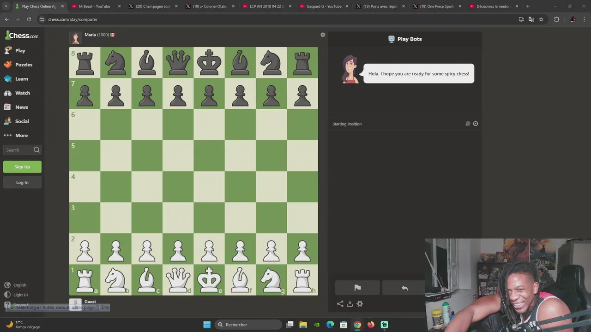Image resolution: width=591 pixels, height=332 pixels.
Task: Click the Chess.com logo
Action: [x=22, y=36]
